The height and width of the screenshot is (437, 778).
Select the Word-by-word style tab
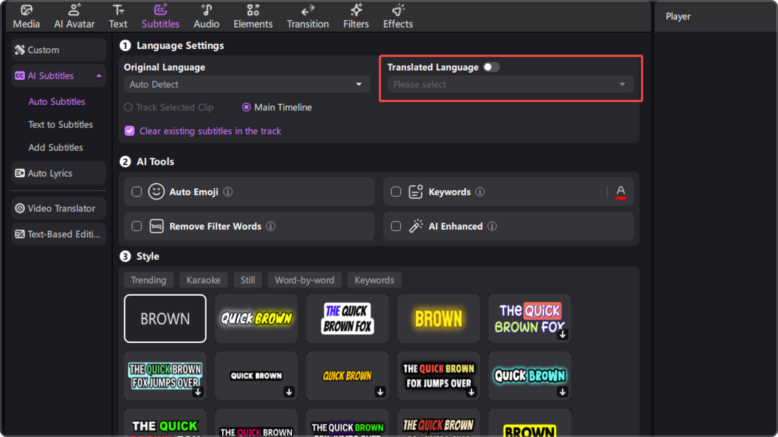point(304,280)
